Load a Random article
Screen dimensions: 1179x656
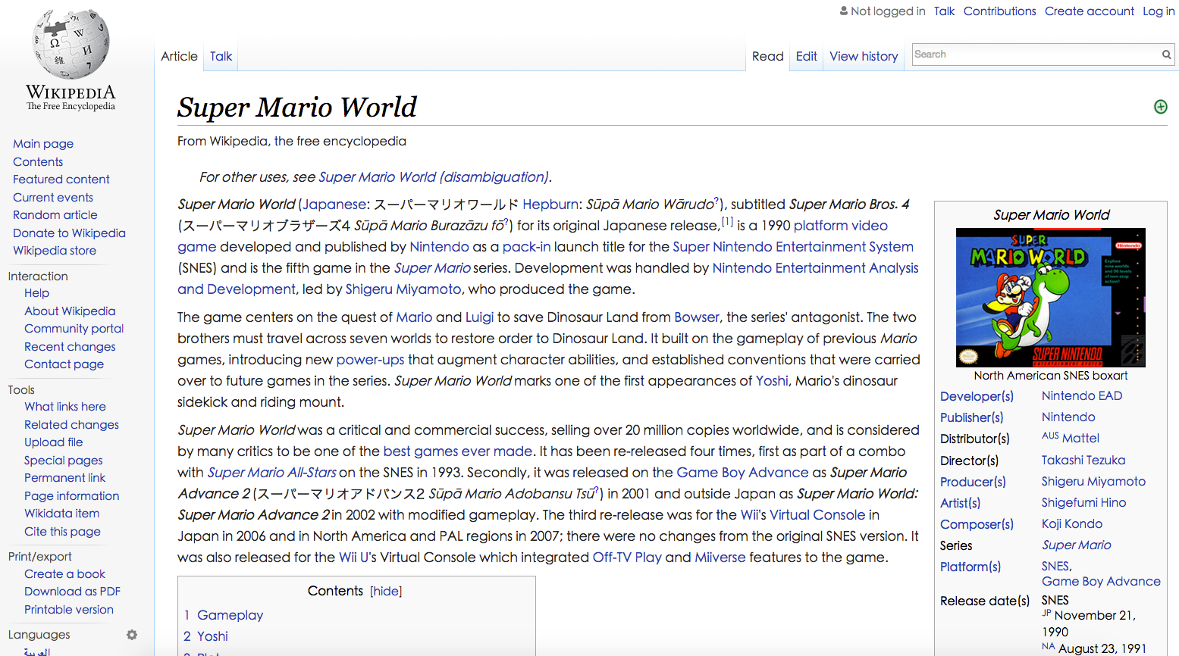click(55, 215)
